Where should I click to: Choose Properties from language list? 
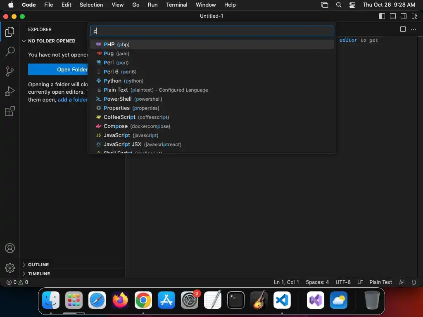[212, 108]
